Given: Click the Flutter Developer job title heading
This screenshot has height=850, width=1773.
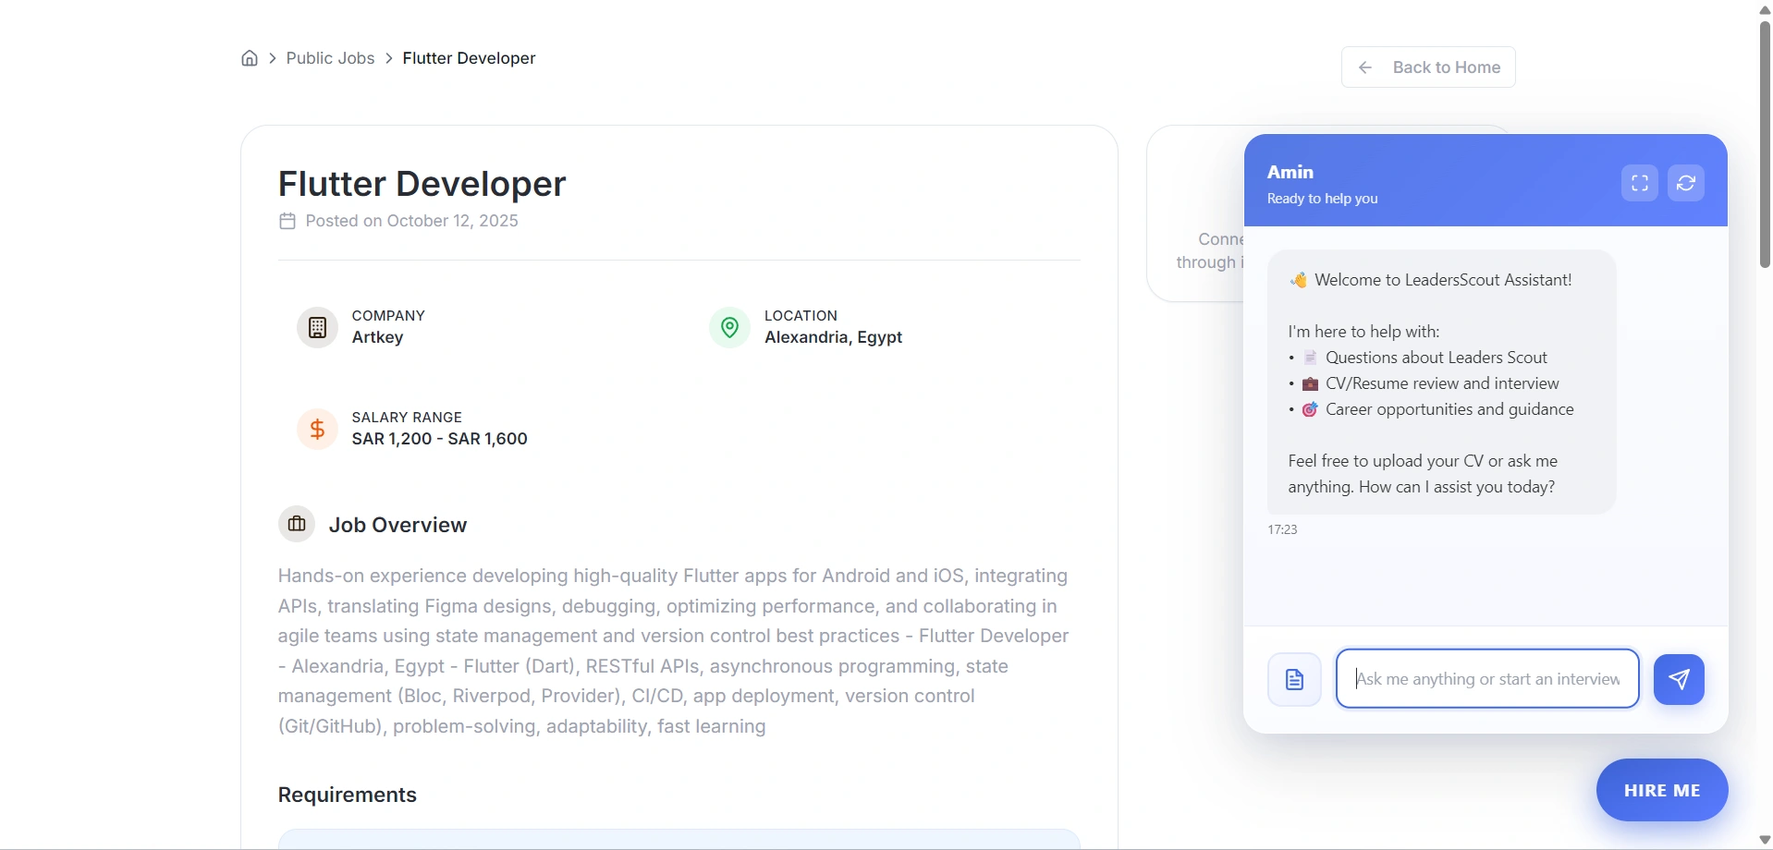Looking at the screenshot, I should [422, 183].
